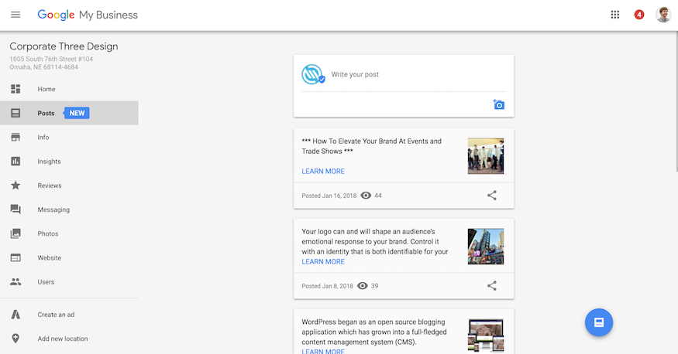Open the WordPress devices post thumbnail
Image resolution: width=678 pixels, height=354 pixels.
pos(486,336)
